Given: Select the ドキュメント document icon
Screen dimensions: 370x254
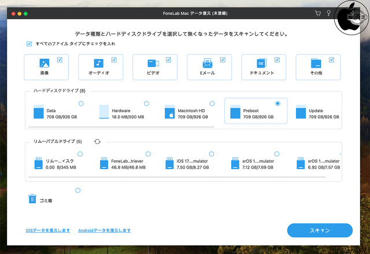Looking at the screenshot, I should pyautogui.click(x=262, y=63).
